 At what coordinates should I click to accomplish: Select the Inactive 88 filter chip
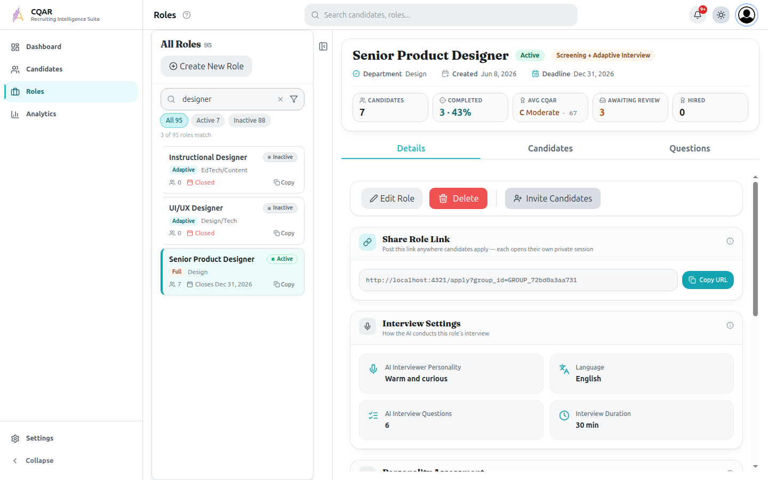coord(250,121)
